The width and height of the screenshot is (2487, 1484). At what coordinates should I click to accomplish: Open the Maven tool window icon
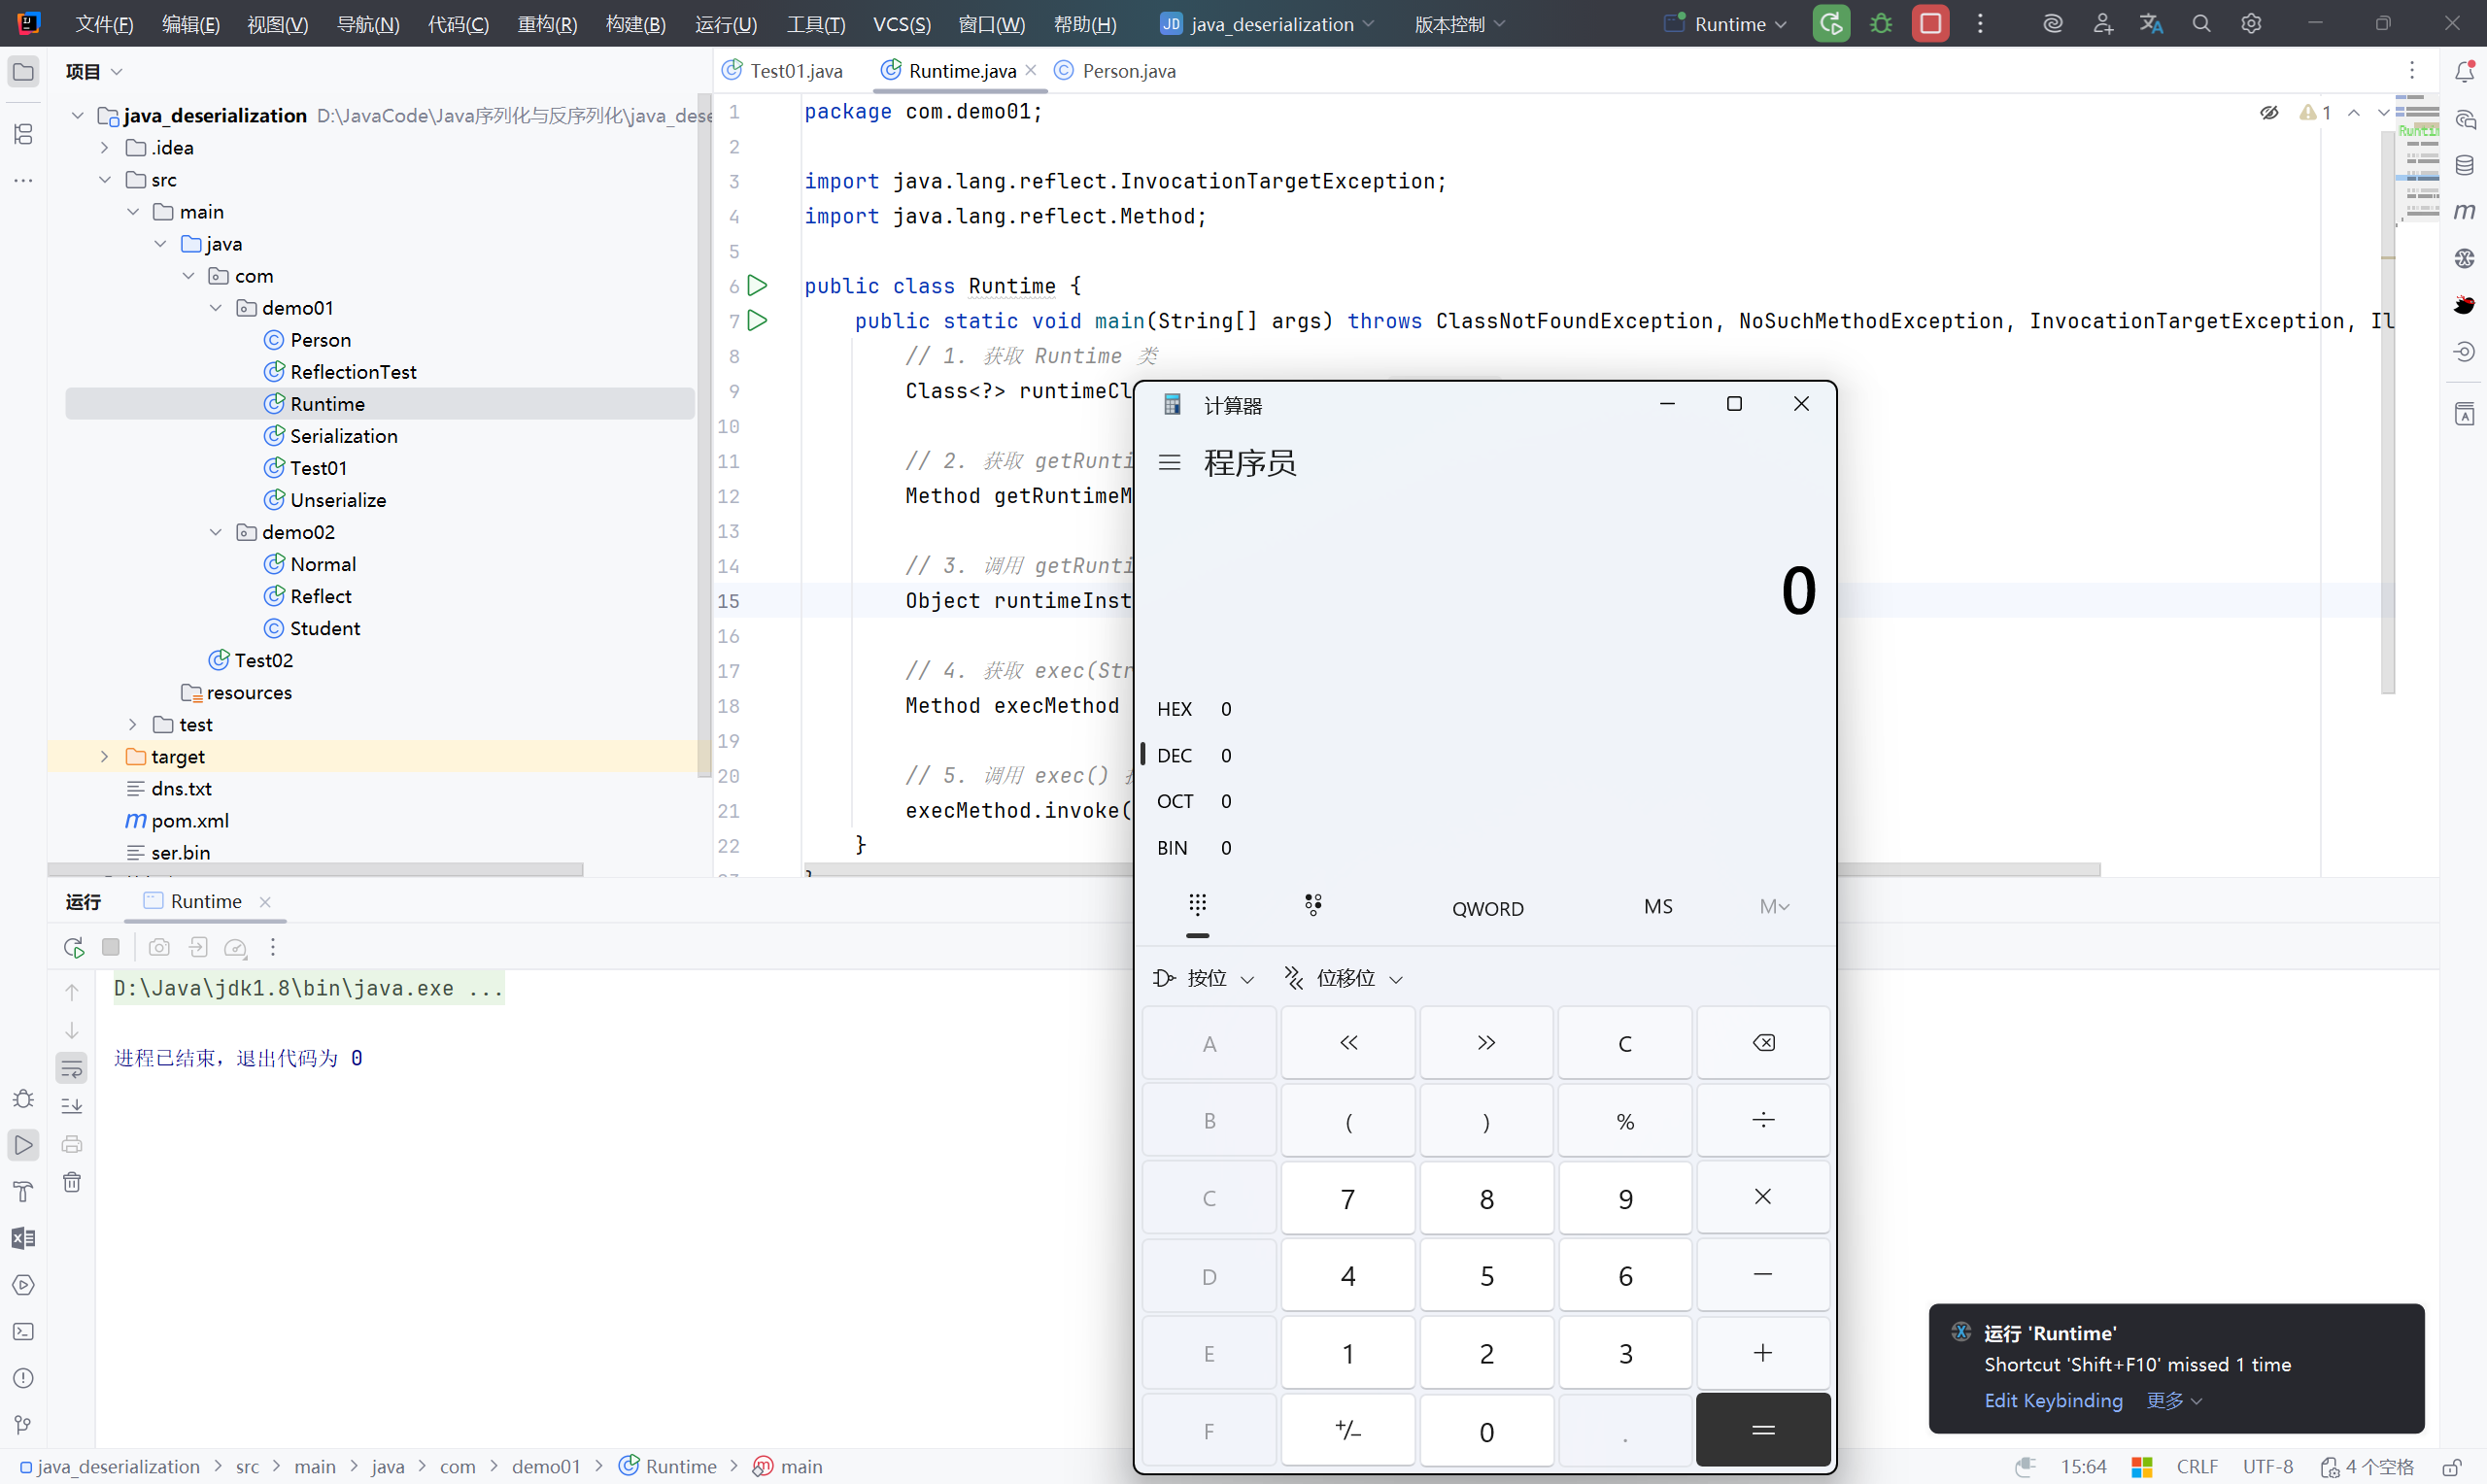coord(2464,211)
